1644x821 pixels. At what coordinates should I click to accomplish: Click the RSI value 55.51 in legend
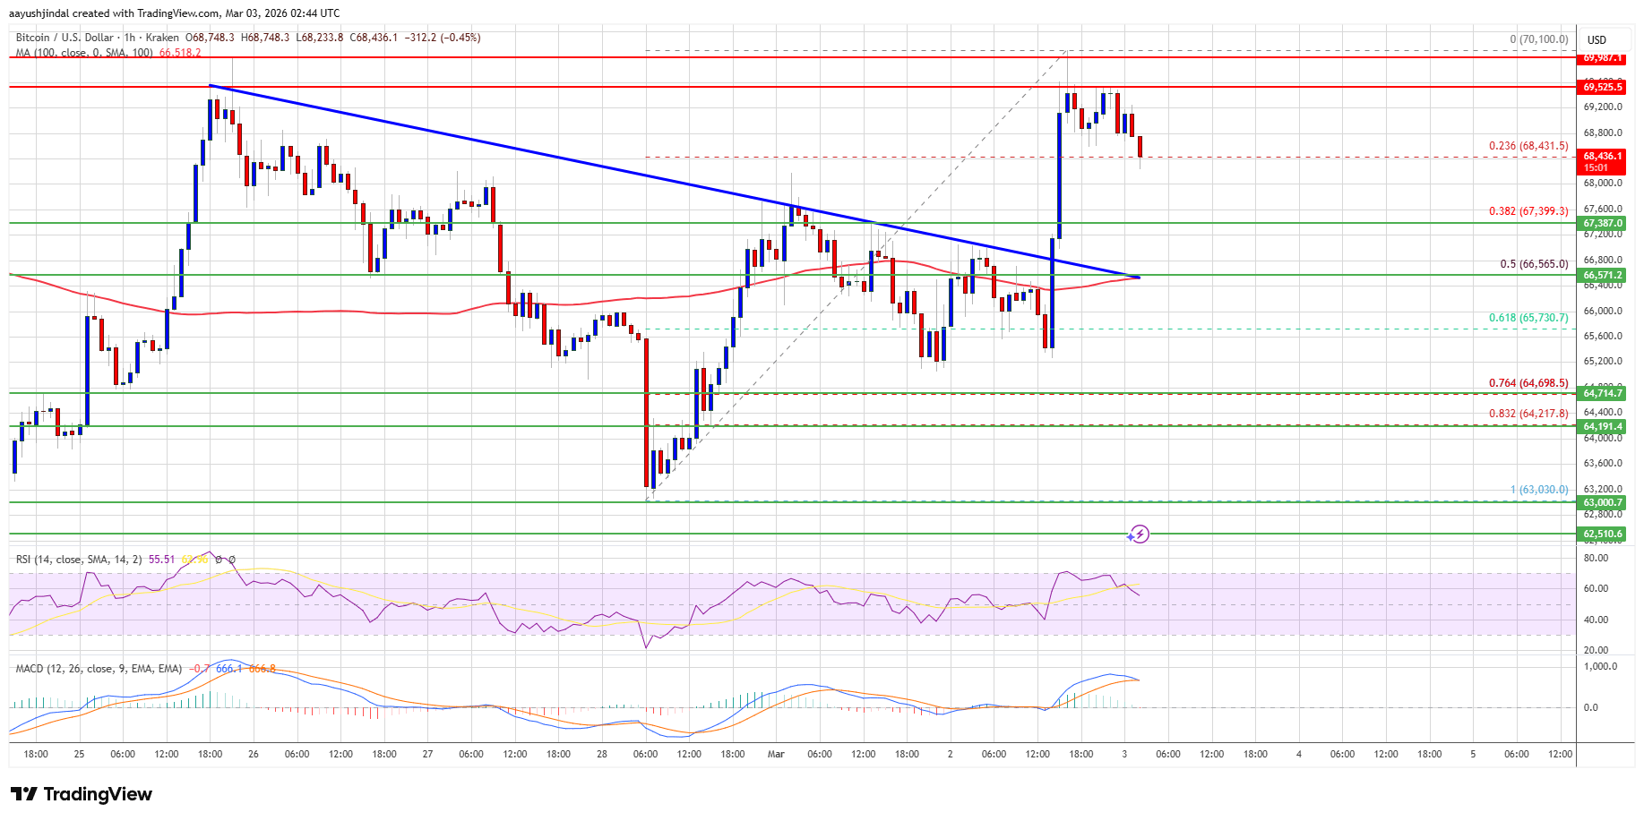pos(162,560)
